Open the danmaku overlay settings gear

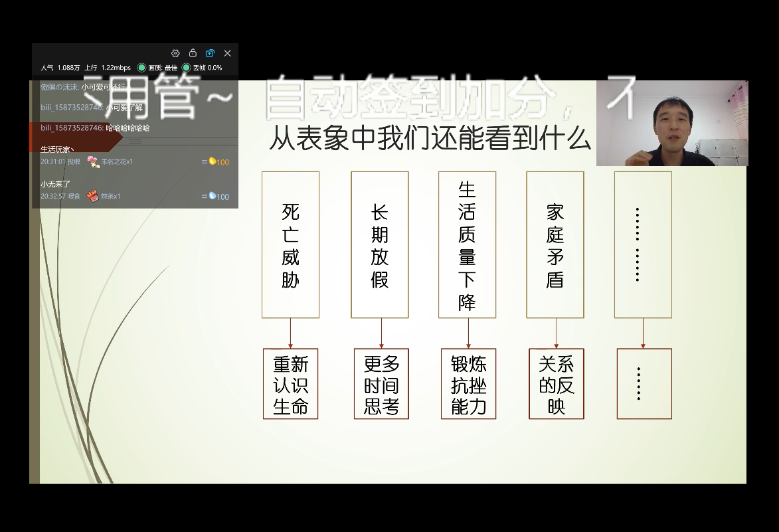(x=175, y=53)
